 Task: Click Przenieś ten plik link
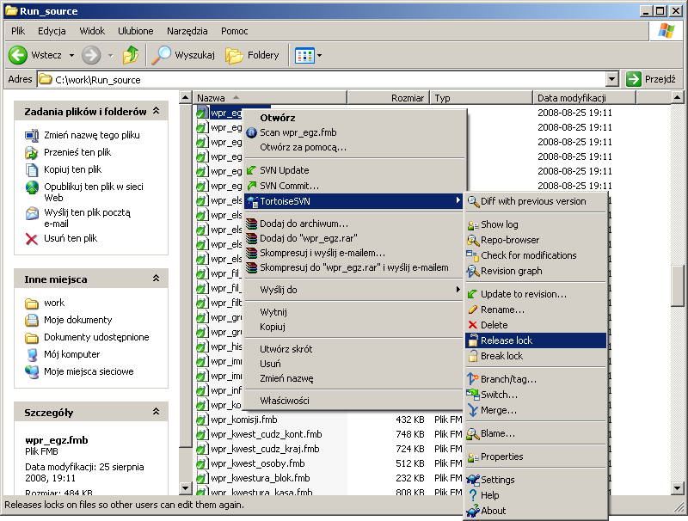tap(77, 152)
